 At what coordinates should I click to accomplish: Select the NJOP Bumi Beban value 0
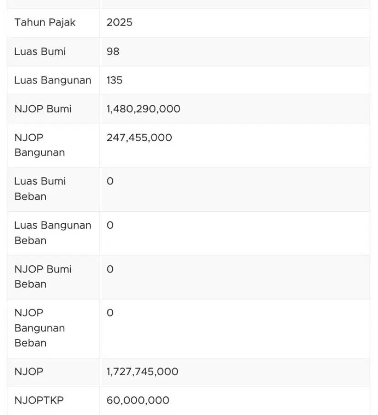point(110,269)
